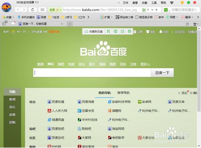Open the 中关村在线 site link
Screen dimensions: 201x148
pos(88,120)
